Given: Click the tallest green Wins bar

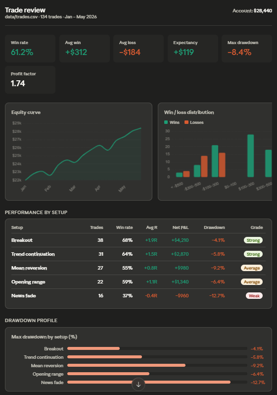Looking at the screenshot, I should [251, 156].
